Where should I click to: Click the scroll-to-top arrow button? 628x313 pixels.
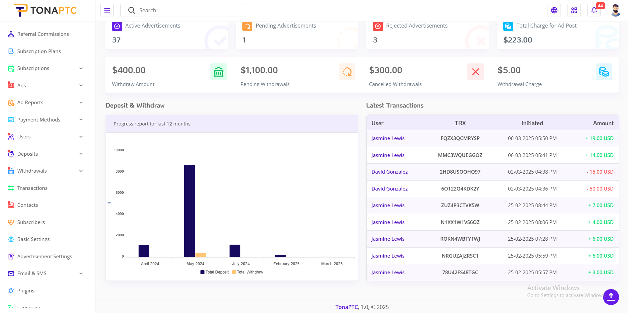point(611,297)
